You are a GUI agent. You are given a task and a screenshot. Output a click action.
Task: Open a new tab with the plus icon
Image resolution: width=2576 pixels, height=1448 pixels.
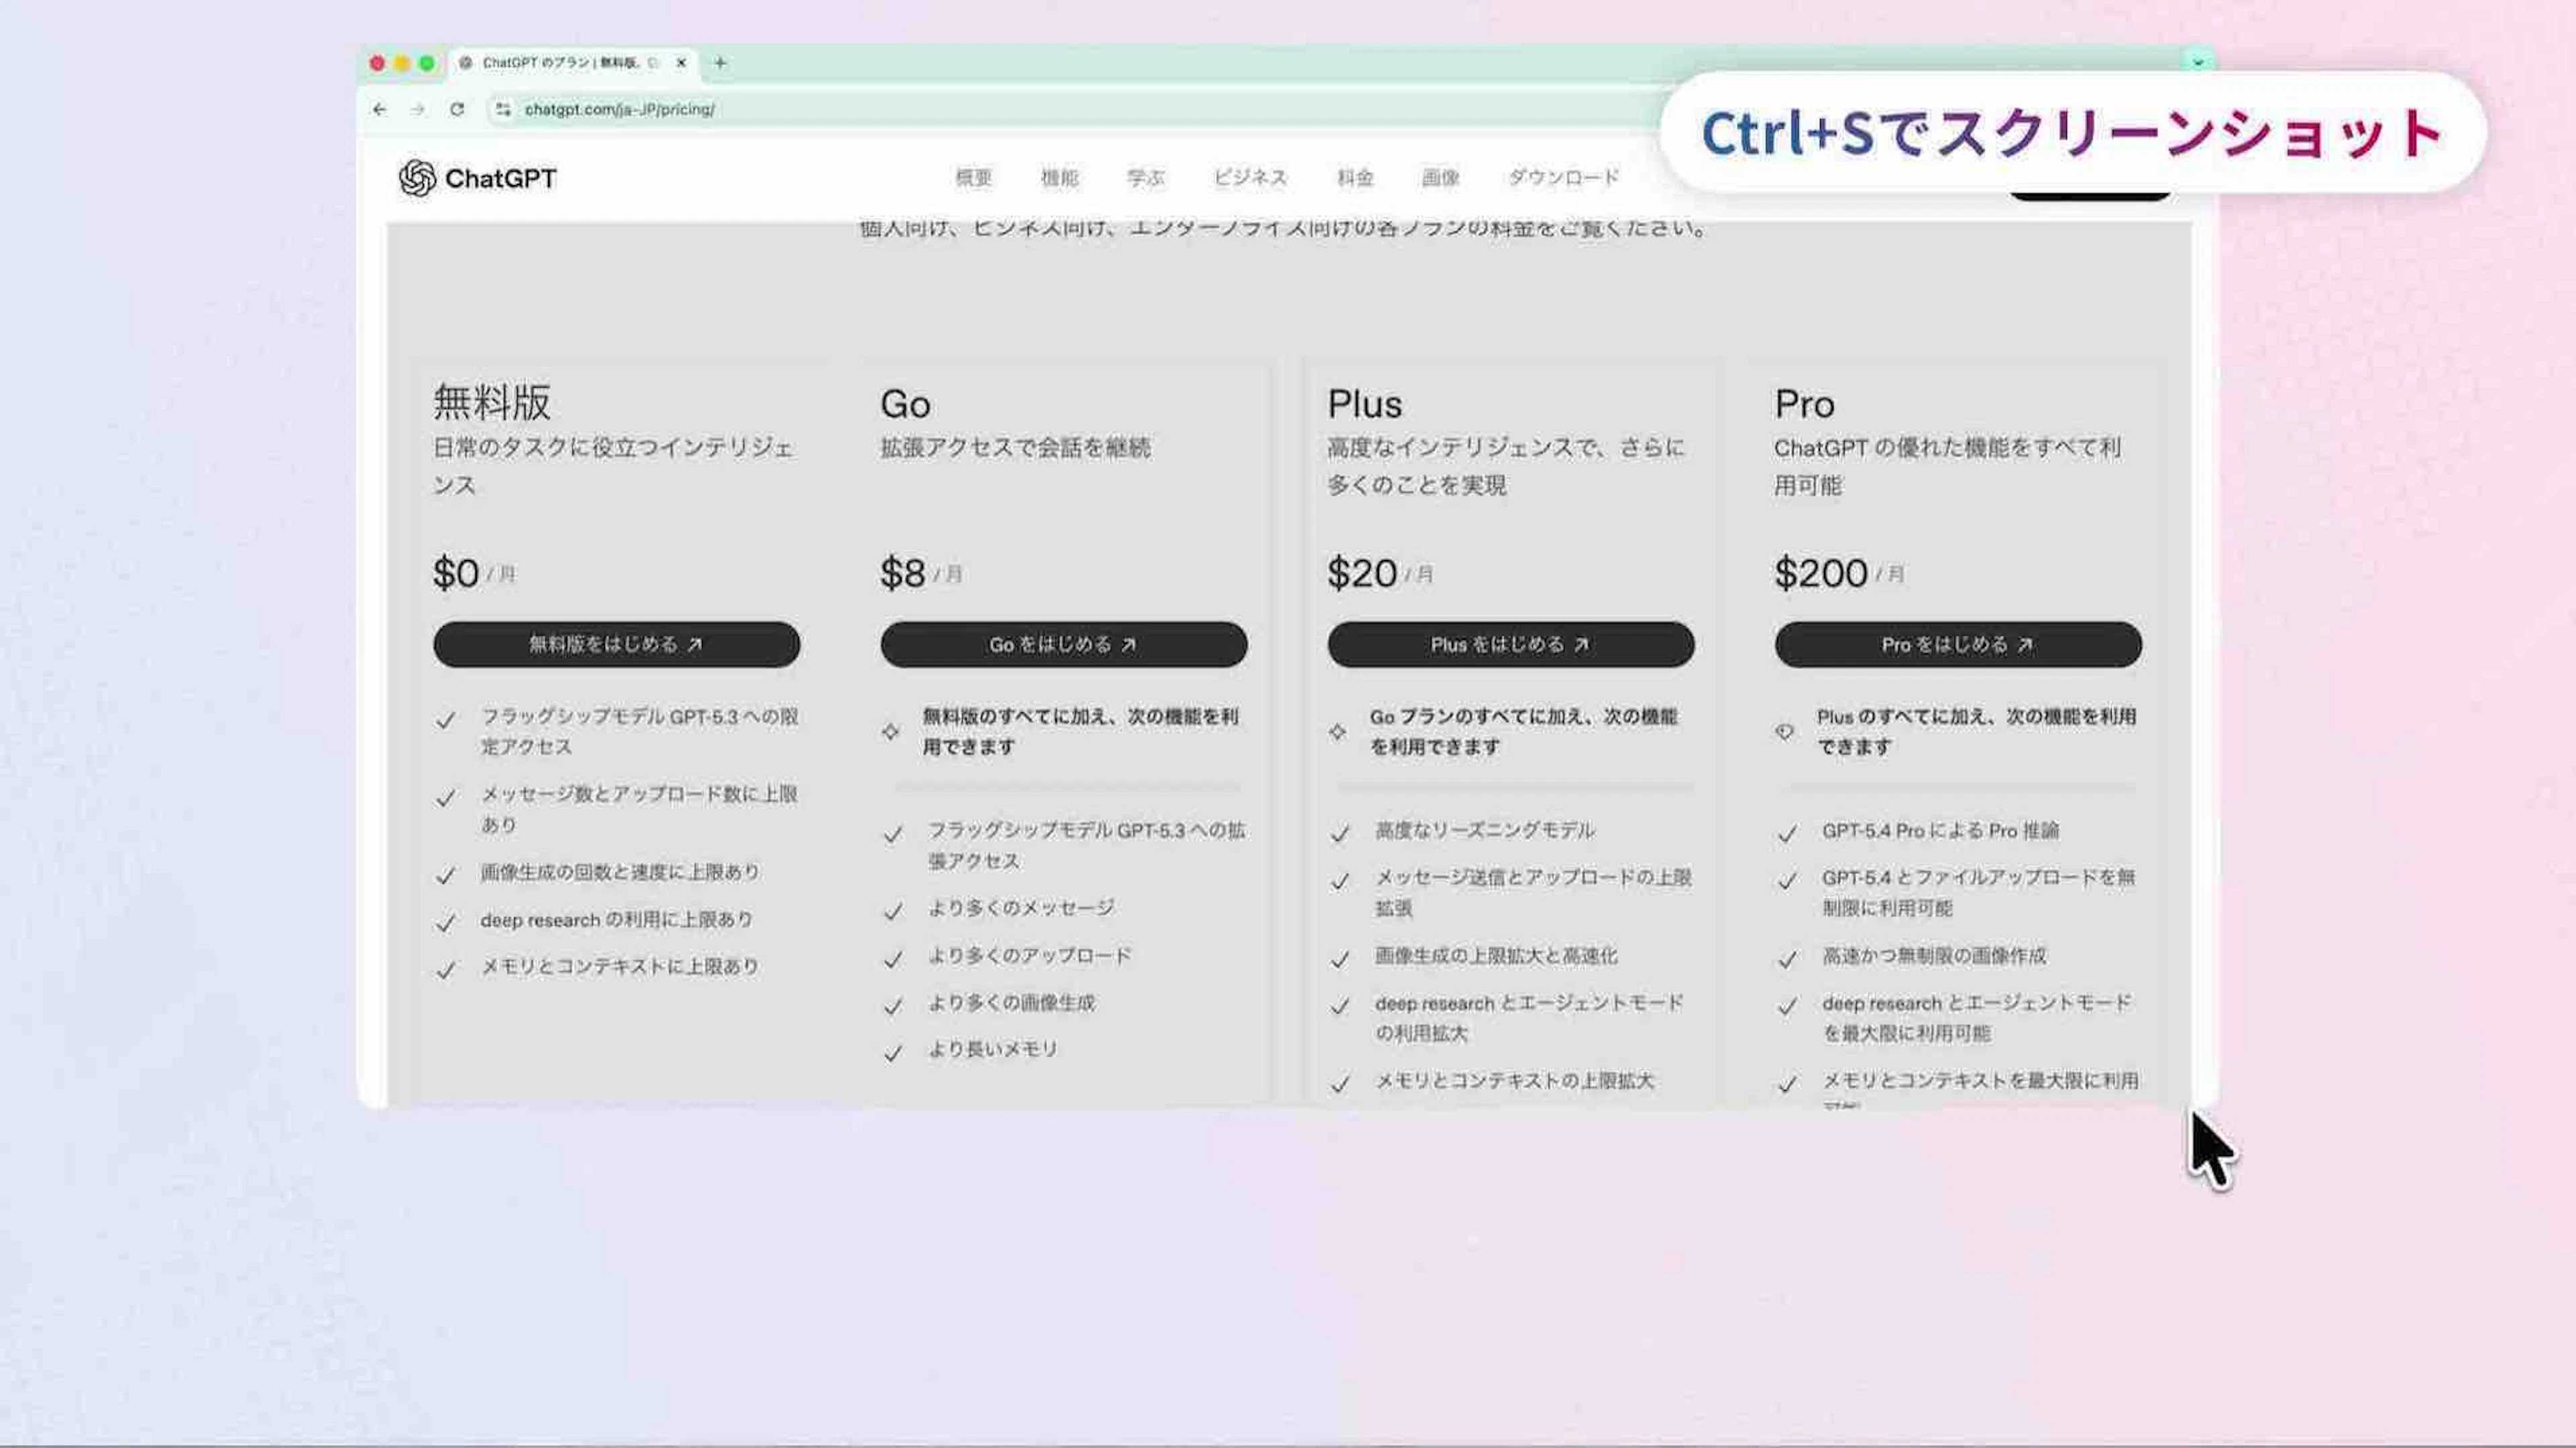point(720,62)
